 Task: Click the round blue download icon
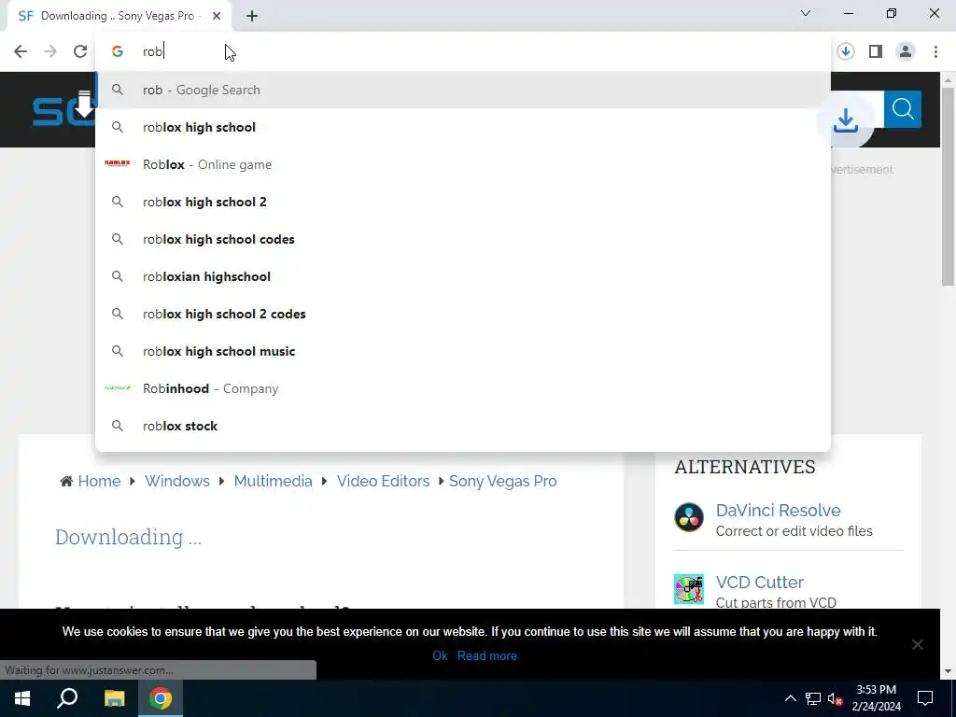point(846,120)
